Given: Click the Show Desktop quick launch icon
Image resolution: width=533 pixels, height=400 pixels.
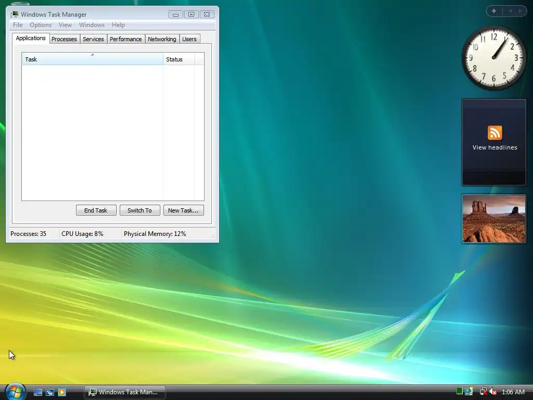Looking at the screenshot, I should pyautogui.click(x=37, y=392).
